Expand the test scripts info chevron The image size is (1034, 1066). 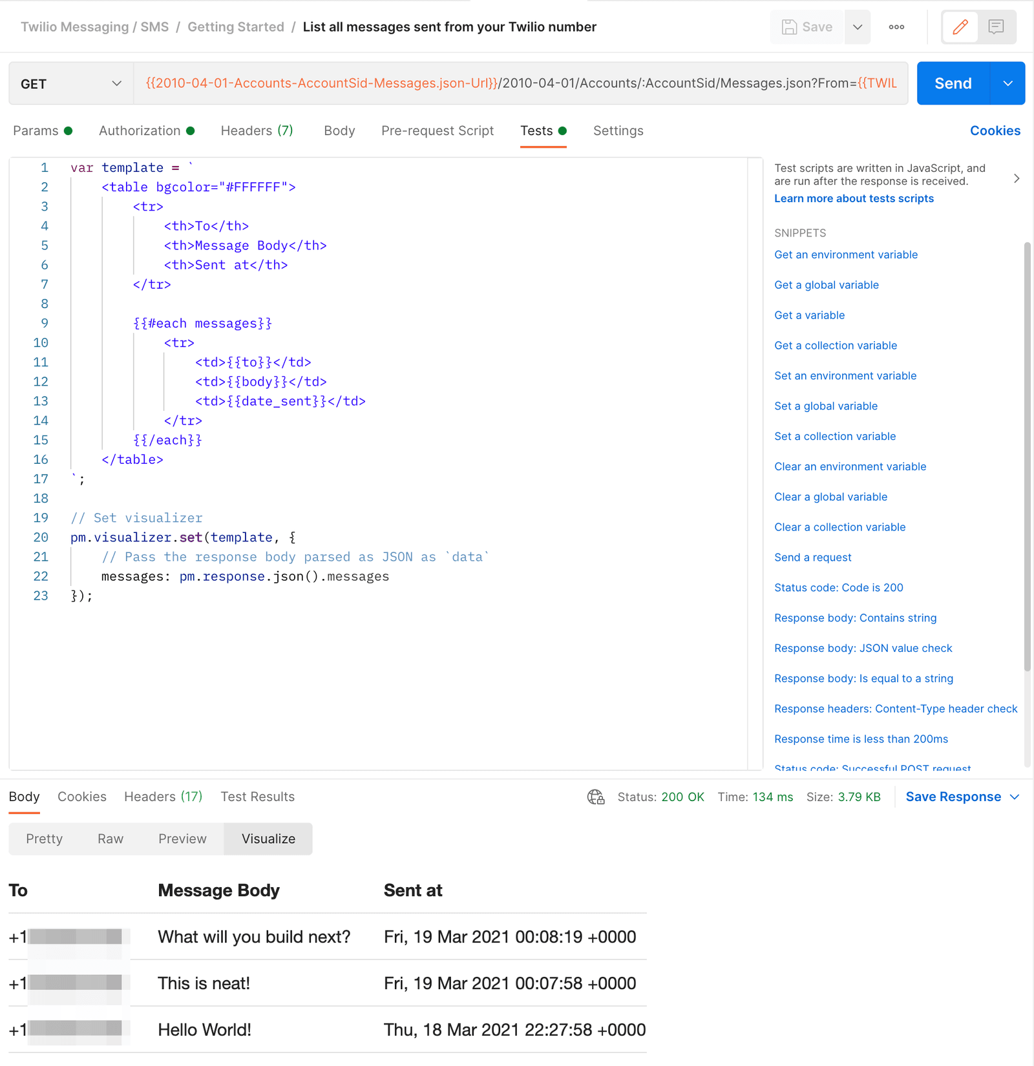[1016, 178]
